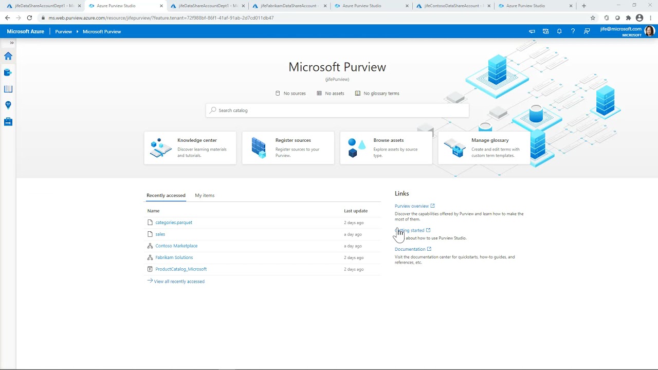Open the Insights lightbulb sidebar icon

[8, 105]
